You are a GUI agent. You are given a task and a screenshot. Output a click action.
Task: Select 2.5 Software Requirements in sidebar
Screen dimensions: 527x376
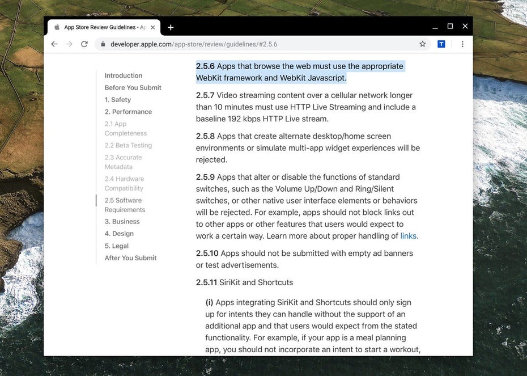[x=125, y=205]
